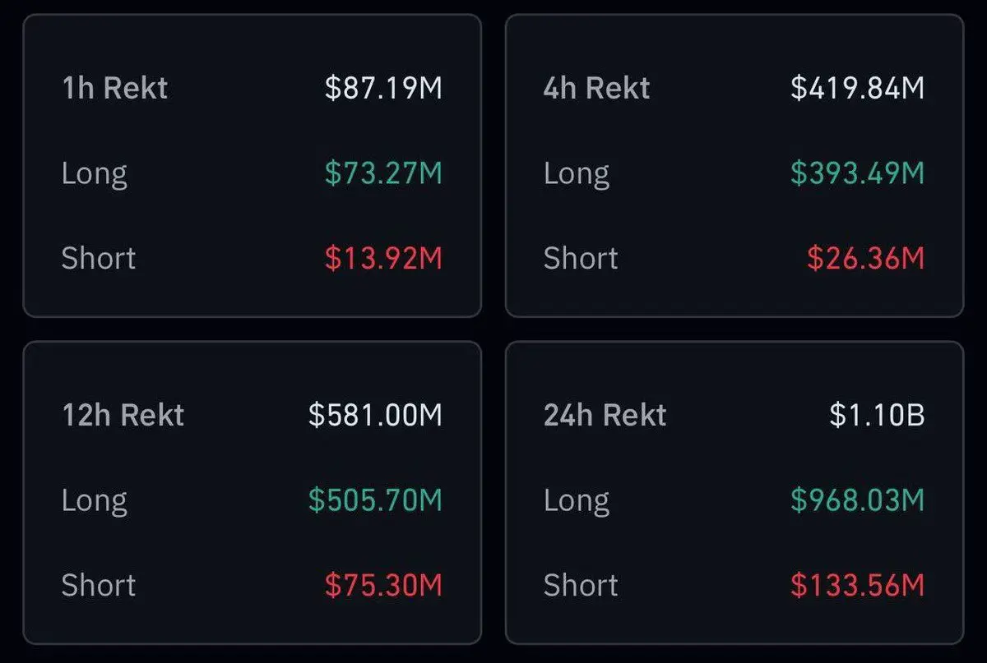The height and width of the screenshot is (663, 987).
Task: Open the 1h Rekt liquidation card title
Action: (114, 88)
